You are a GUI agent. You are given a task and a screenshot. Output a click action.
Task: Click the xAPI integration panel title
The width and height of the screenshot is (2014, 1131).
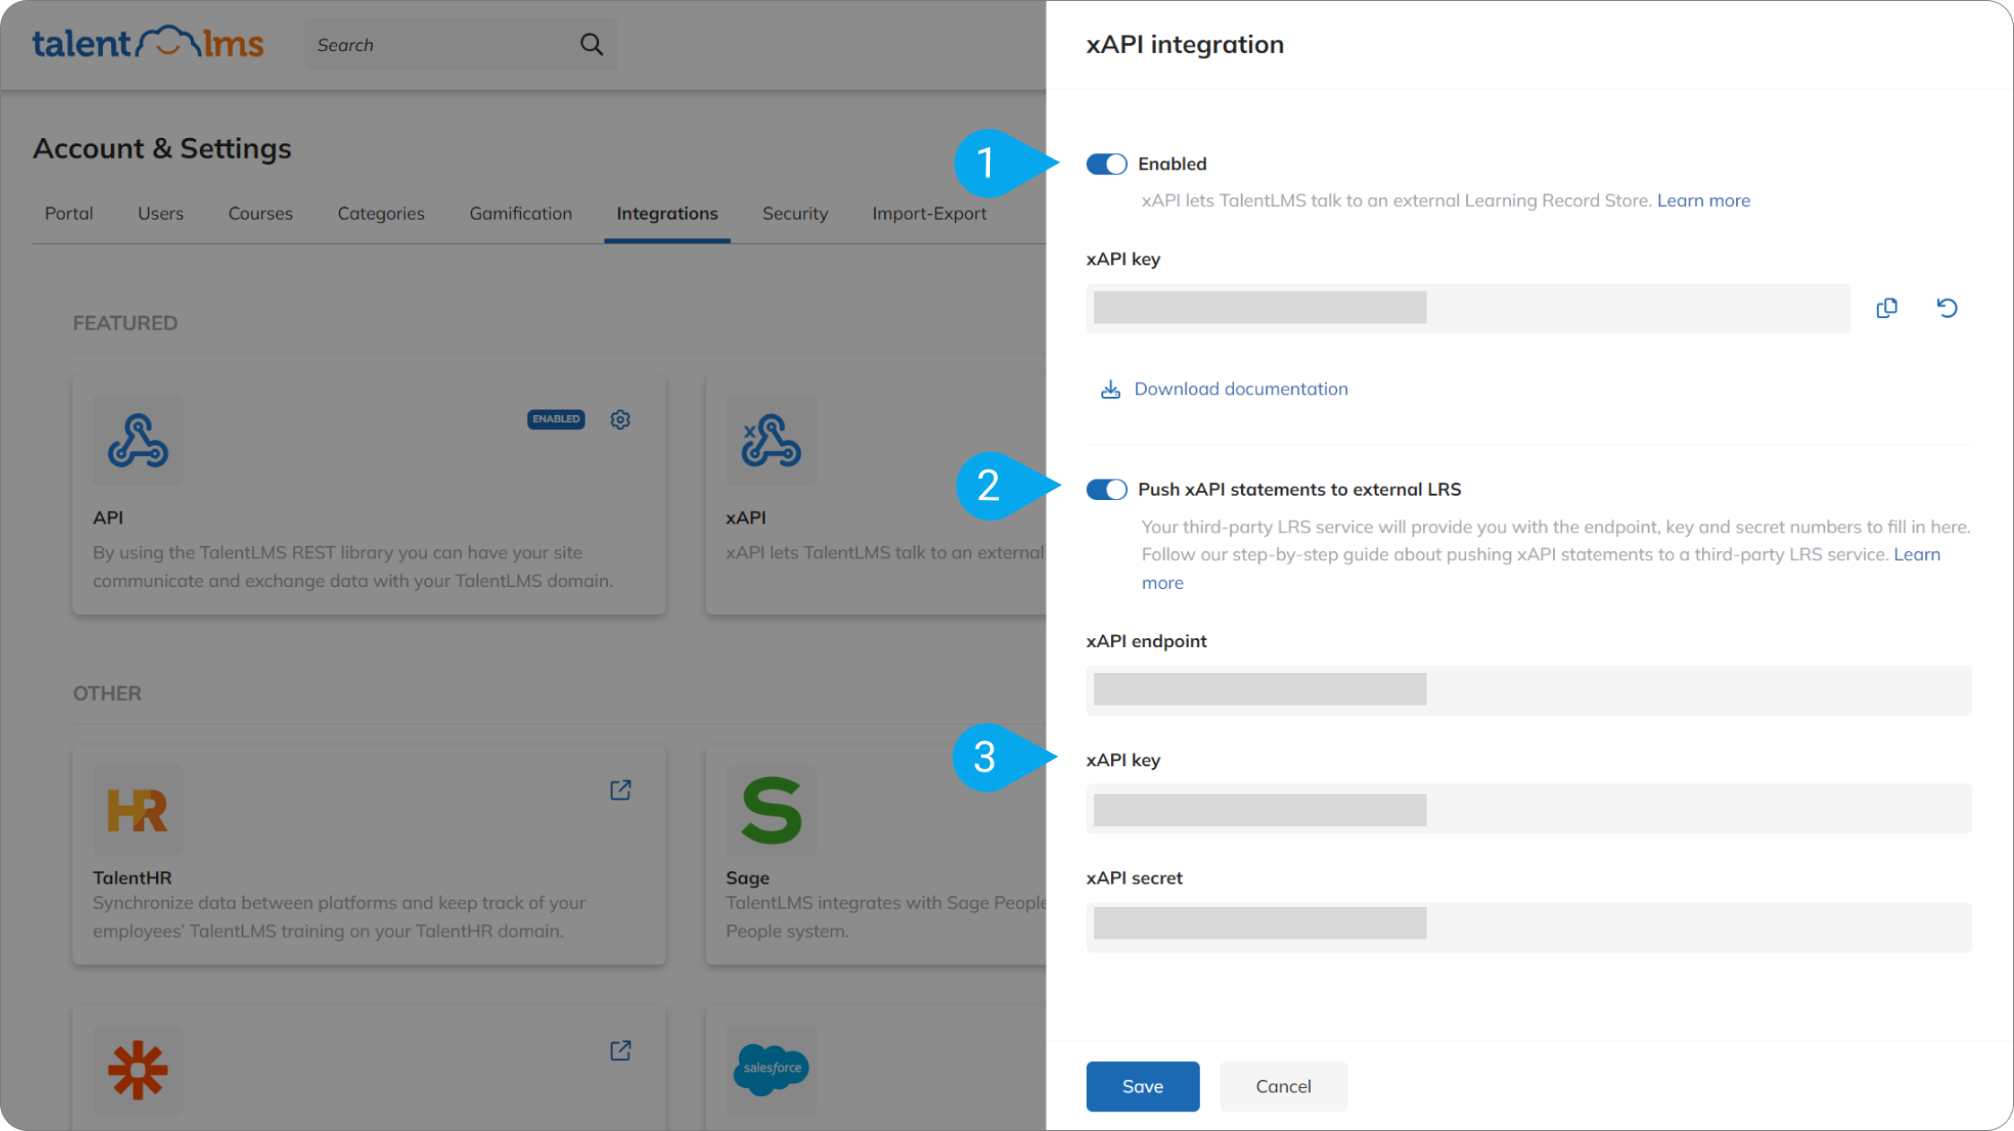1185,45
